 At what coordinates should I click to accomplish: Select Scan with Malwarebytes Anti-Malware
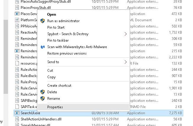[77, 47]
